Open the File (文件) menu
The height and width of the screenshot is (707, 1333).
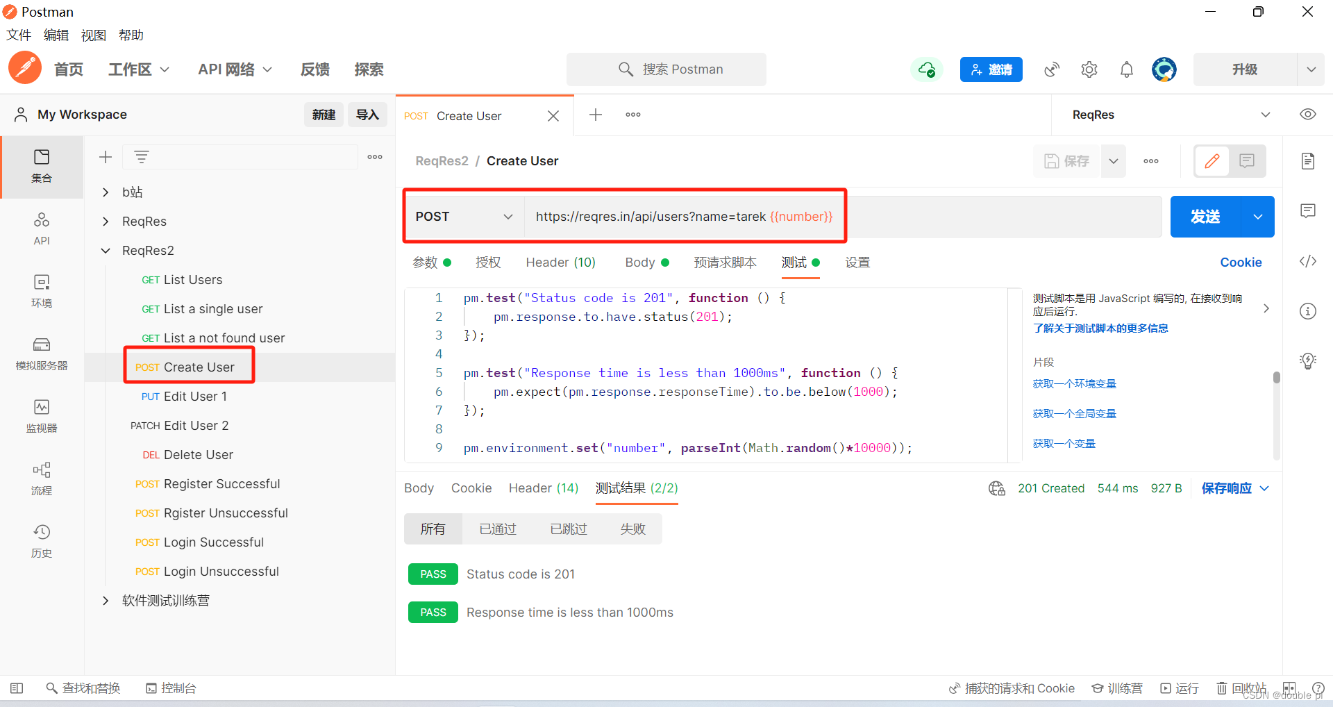19,35
